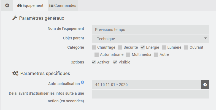The width and height of the screenshot is (216, 110).
Task: Click the Auto-actualisation cron input field
Action: point(146,85)
